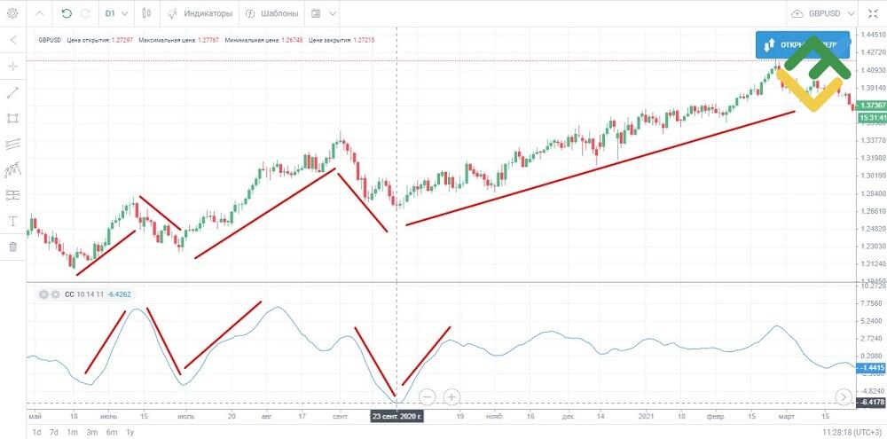Click the 2021 label on time axis
887x439 pixels.
(647, 416)
